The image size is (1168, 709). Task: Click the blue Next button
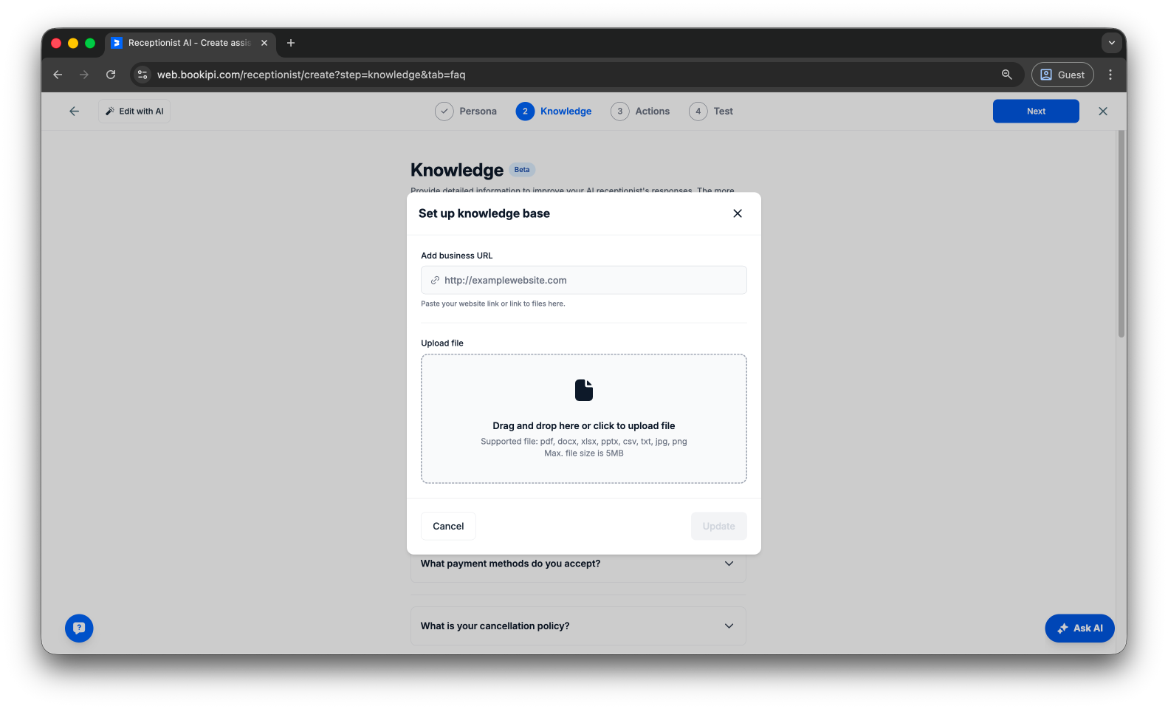pos(1035,111)
